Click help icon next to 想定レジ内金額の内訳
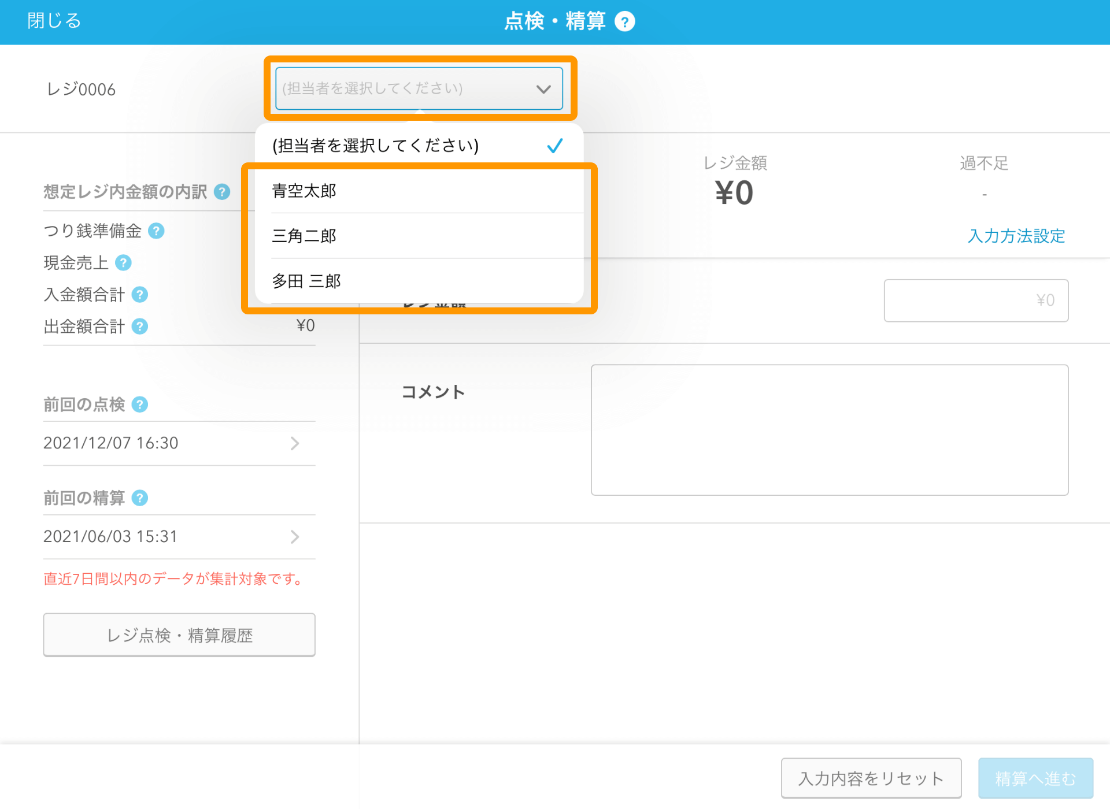The image size is (1110, 809). pos(222,192)
